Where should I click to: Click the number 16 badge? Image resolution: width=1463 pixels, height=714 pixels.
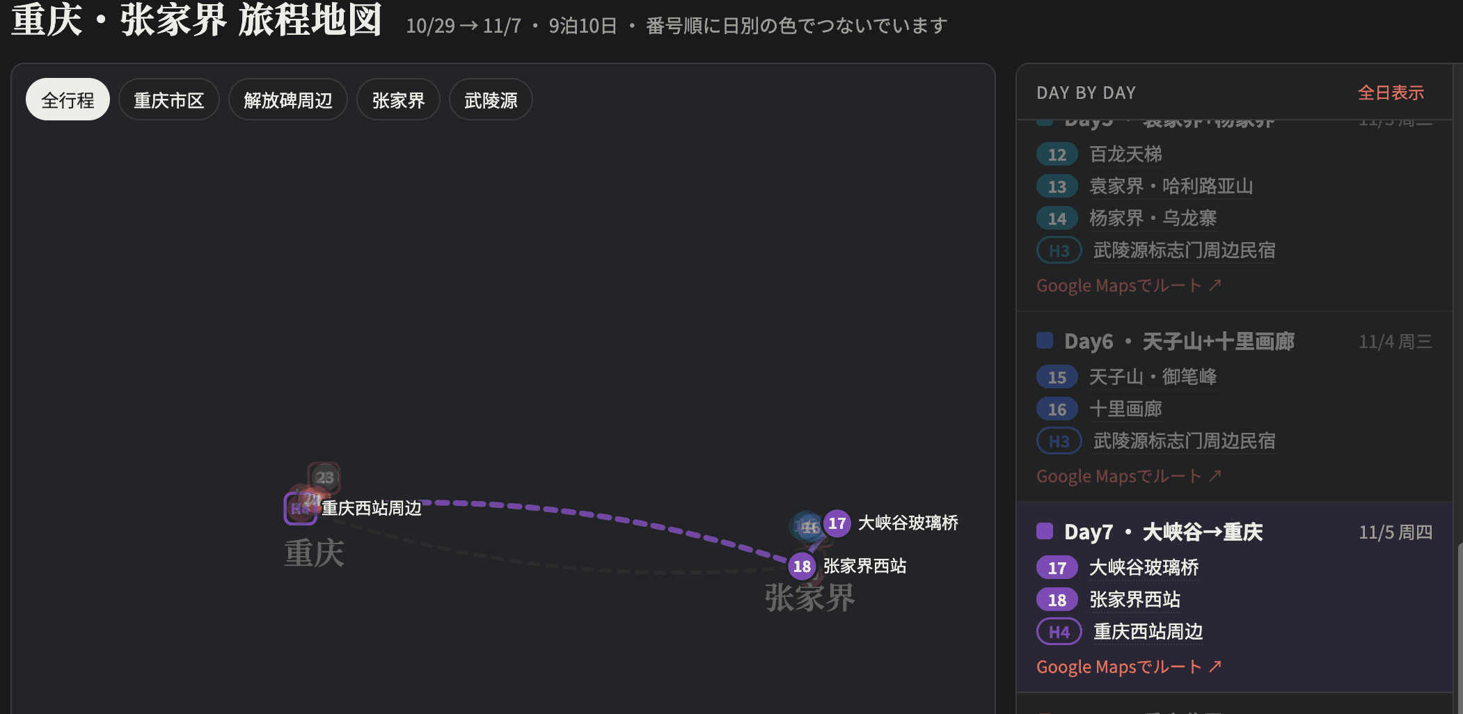click(1057, 409)
